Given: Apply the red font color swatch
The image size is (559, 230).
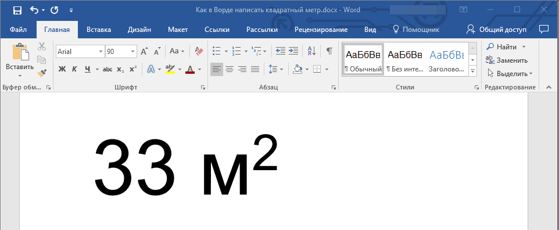Looking at the screenshot, I should (190, 69).
